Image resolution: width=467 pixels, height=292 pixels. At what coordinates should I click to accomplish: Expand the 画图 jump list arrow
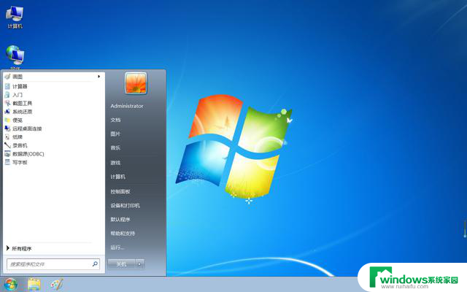coord(99,77)
